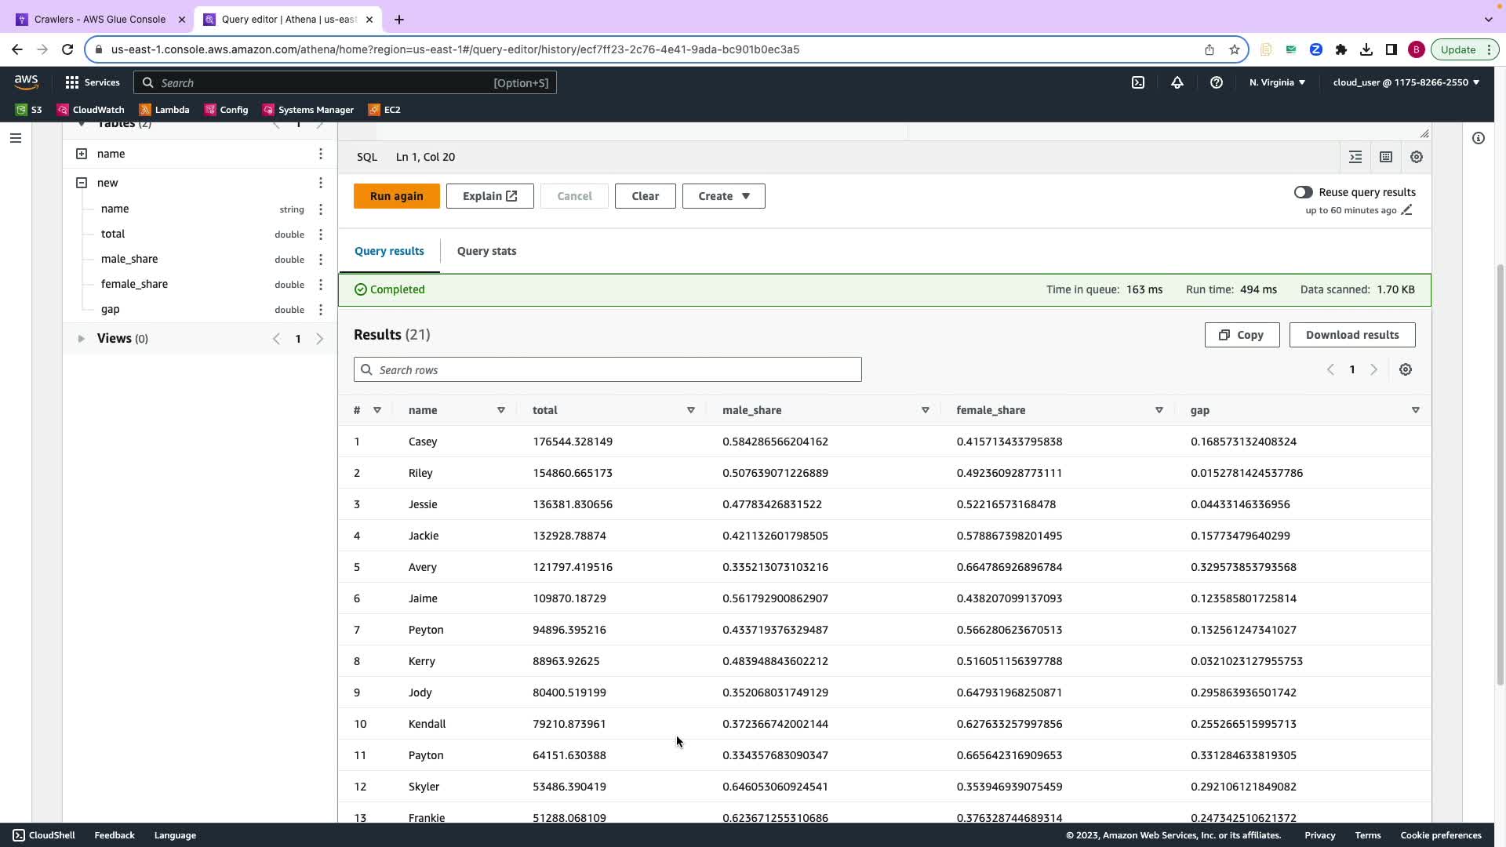Edit reuse query results time pencil icon
Image resolution: width=1506 pixels, height=847 pixels.
pyautogui.click(x=1406, y=210)
